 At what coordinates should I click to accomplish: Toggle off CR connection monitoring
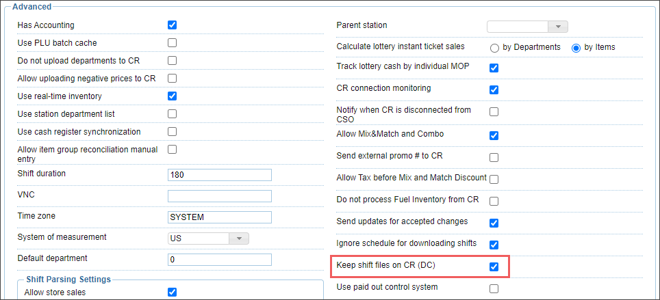[x=494, y=90]
